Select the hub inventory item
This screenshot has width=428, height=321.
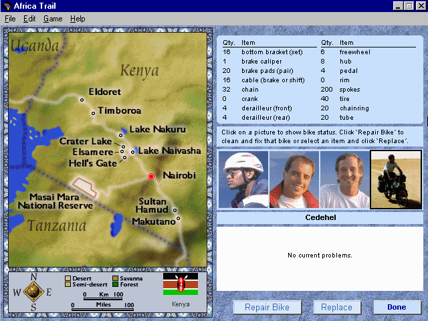tap(368, 62)
